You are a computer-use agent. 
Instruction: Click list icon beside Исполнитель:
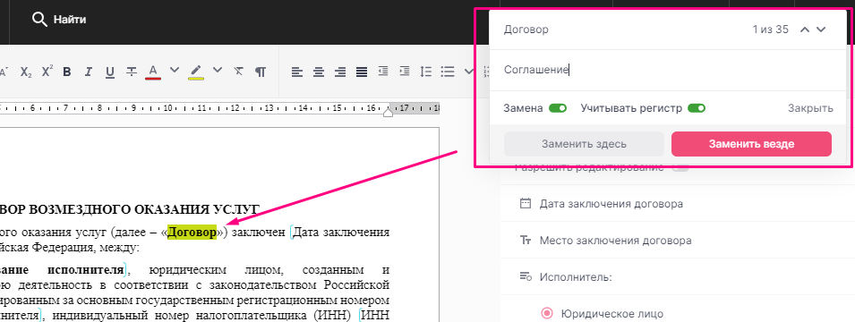(526, 276)
